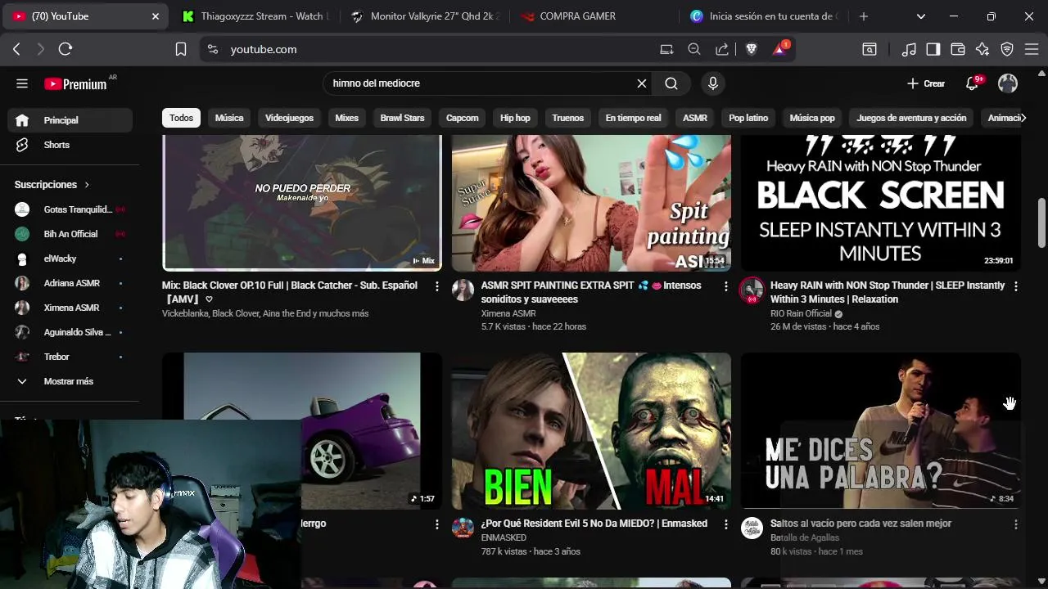Reload the page in browser
This screenshot has height=589, width=1048.
(x=65, y=49)
